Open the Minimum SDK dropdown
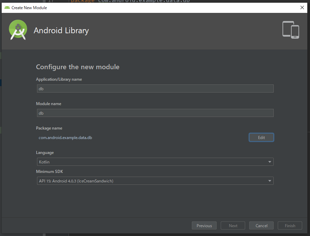 click(x=155, y=181)
